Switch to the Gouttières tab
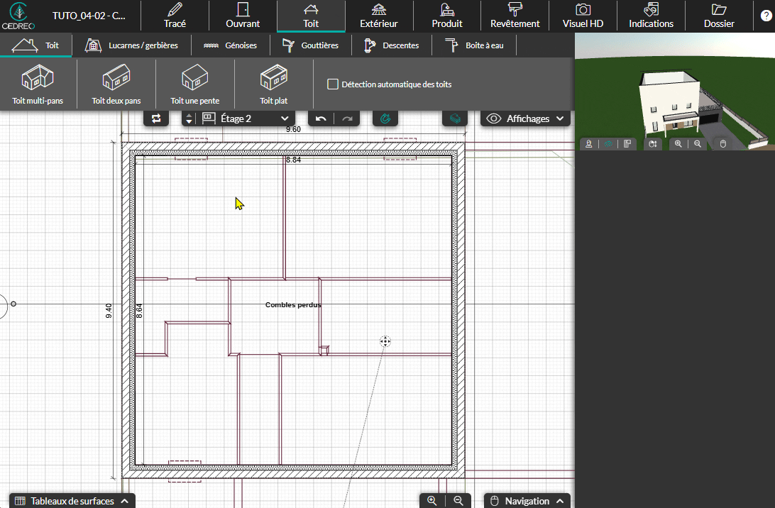This screenshot has width=775, height=508. 310,45
